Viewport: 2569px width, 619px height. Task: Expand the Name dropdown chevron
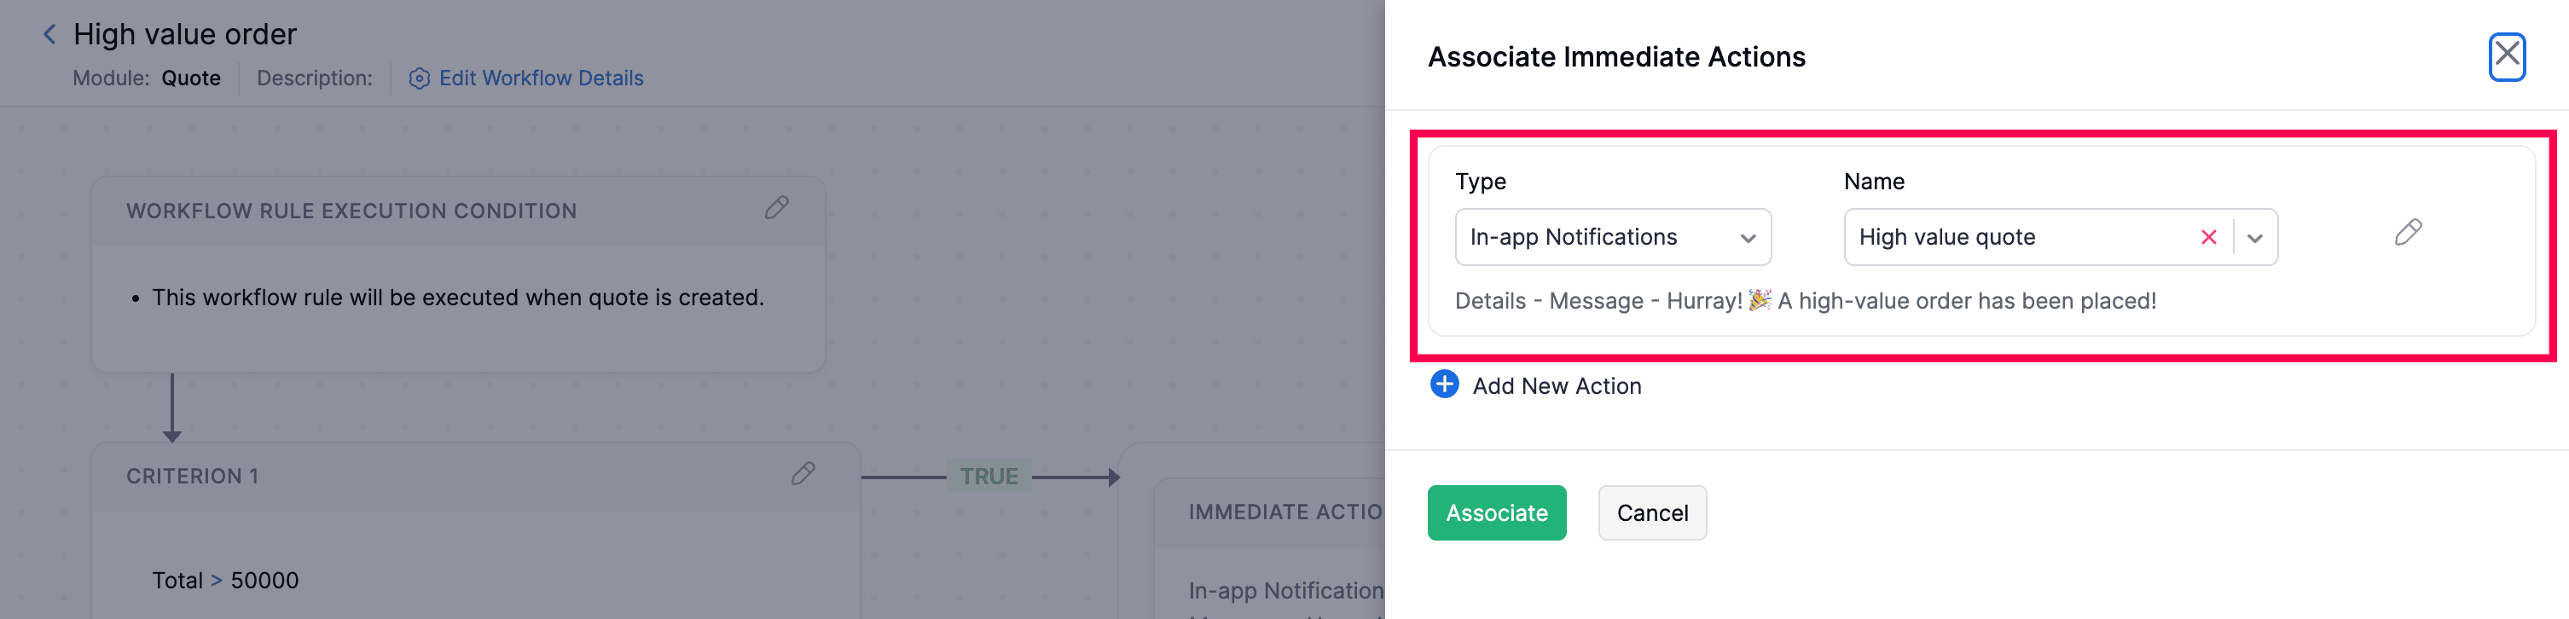[2257, 237]
